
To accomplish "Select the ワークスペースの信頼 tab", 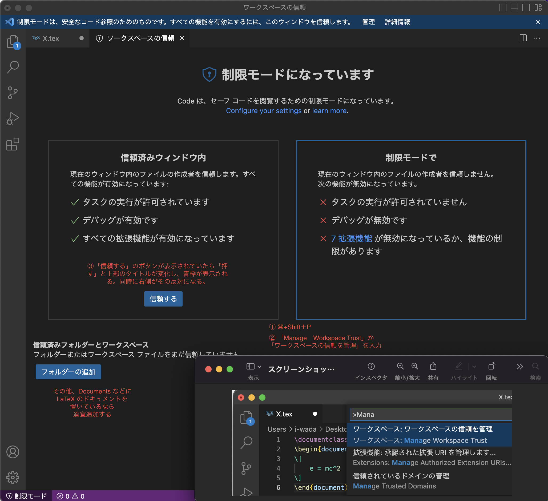I will click(139, 38).
